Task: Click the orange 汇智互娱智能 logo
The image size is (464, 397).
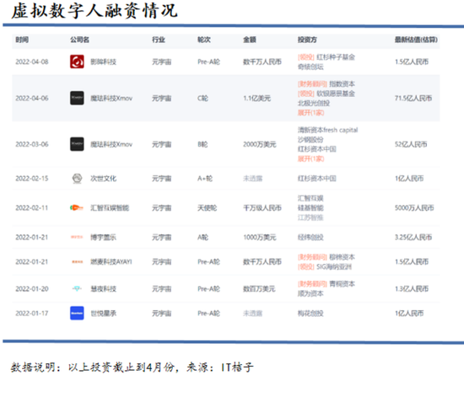Action: click(x=77, y=208)
